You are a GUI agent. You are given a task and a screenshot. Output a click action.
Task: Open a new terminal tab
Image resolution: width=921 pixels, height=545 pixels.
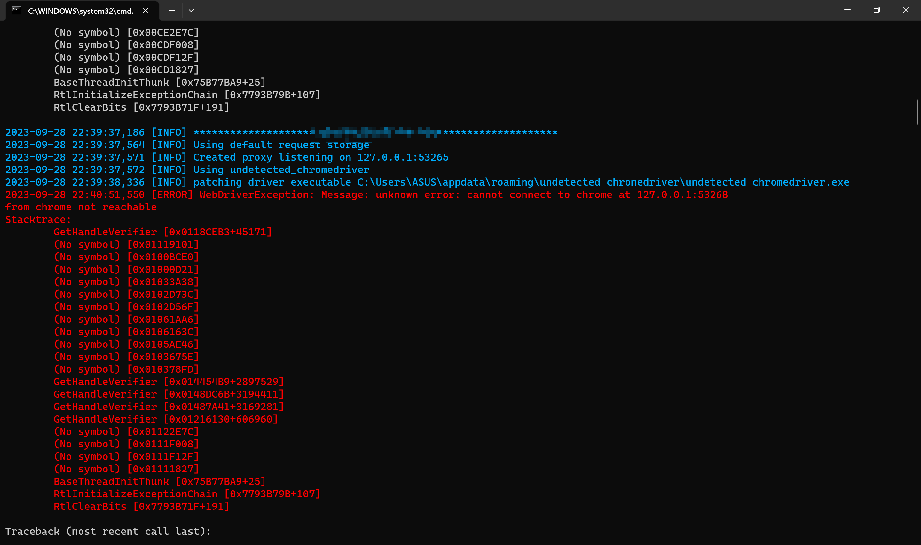(171, 11)
